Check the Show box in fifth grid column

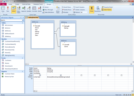click(x=108, y=75)
